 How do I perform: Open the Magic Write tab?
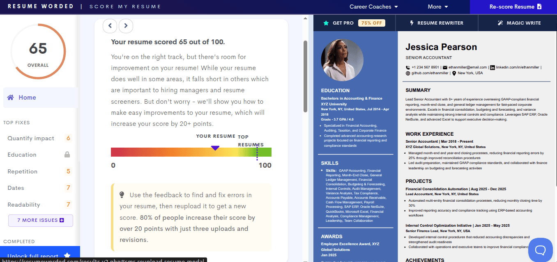point(518,23)
